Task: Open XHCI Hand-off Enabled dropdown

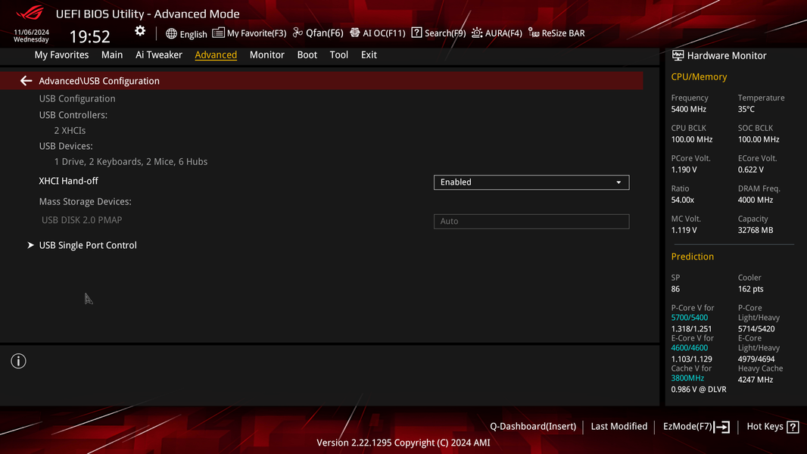Action: (531, 182)
